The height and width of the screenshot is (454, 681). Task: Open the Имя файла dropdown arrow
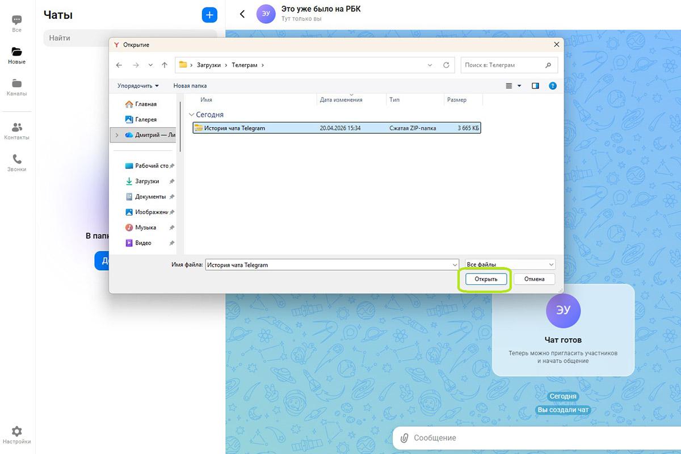coord(455,264)
